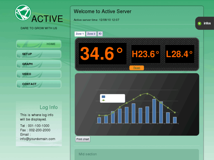Click the 'Fax : 002-200-2000' line
This screenshot has height=160, width=214.
tap(35, 130)
